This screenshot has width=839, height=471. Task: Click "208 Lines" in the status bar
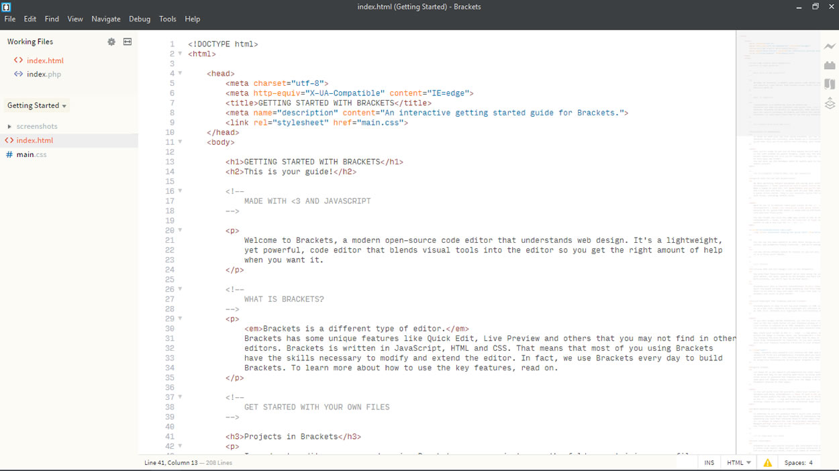click(x=219, y=463)
